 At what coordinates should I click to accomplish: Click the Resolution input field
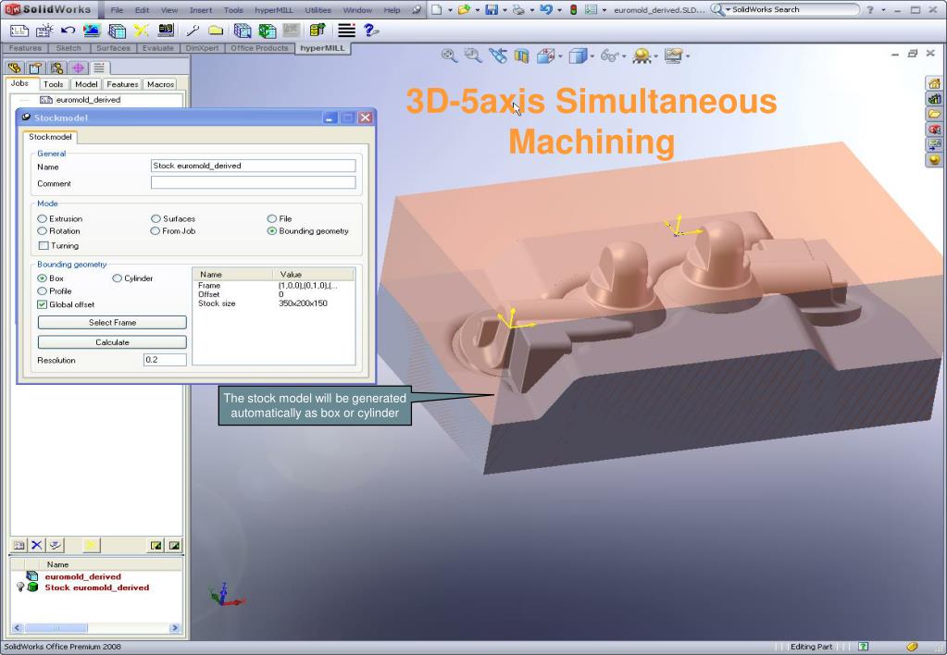point(164,360)
